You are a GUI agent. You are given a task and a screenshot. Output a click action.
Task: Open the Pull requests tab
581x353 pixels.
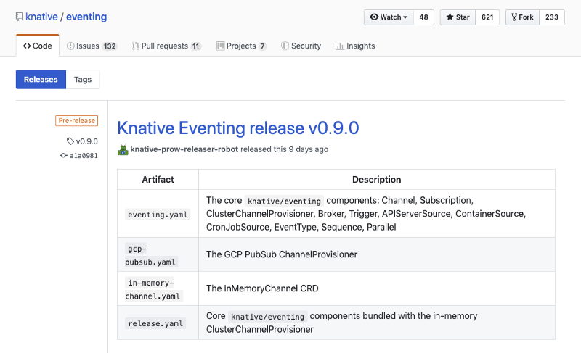[x=166, y=46]
